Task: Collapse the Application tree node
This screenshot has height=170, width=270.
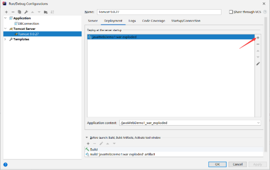Action: [5, 18]
